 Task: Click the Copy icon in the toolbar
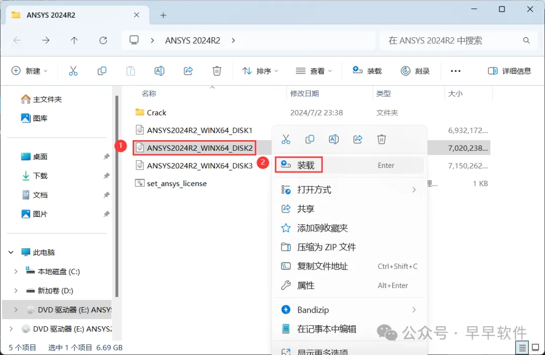coord(102,71)
